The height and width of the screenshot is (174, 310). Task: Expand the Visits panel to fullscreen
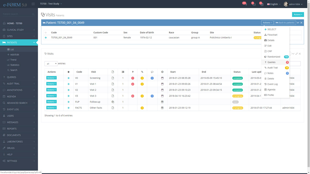click(296, 54)
